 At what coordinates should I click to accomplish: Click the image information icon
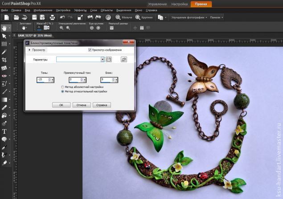(108, 17)
